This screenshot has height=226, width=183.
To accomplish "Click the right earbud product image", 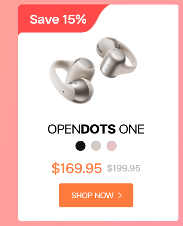I will (117, 57).
